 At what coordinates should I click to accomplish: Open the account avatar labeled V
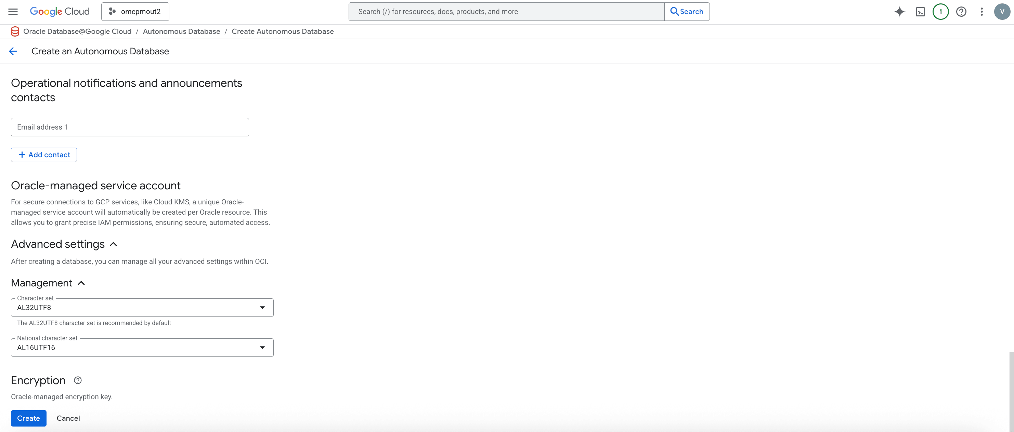(1002, 11)
